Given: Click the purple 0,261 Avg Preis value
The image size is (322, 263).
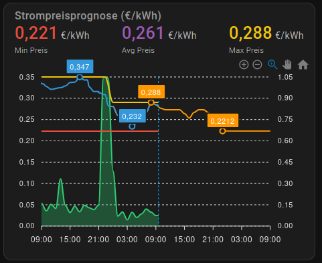Looking at the screenshot, I should click(x=143, y=33).
